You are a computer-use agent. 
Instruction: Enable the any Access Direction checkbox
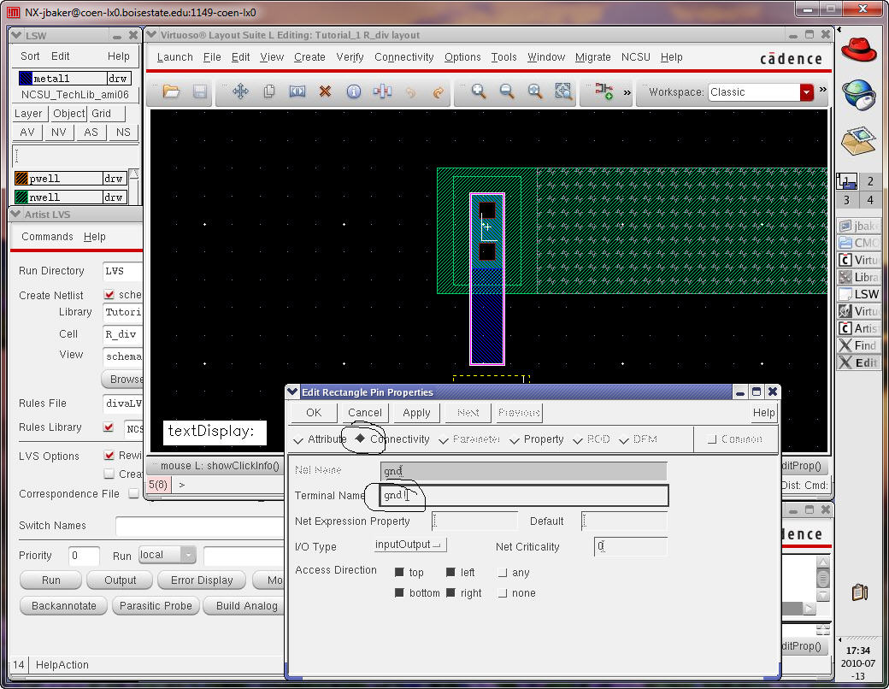(x=503, y=573)
